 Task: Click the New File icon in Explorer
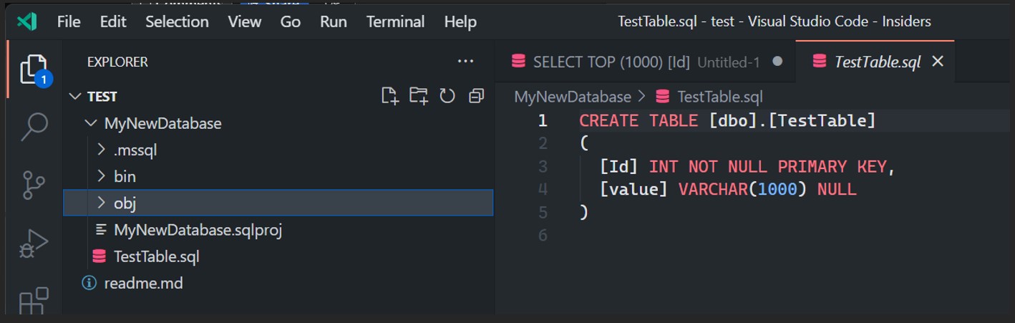[x=389, y=96]
